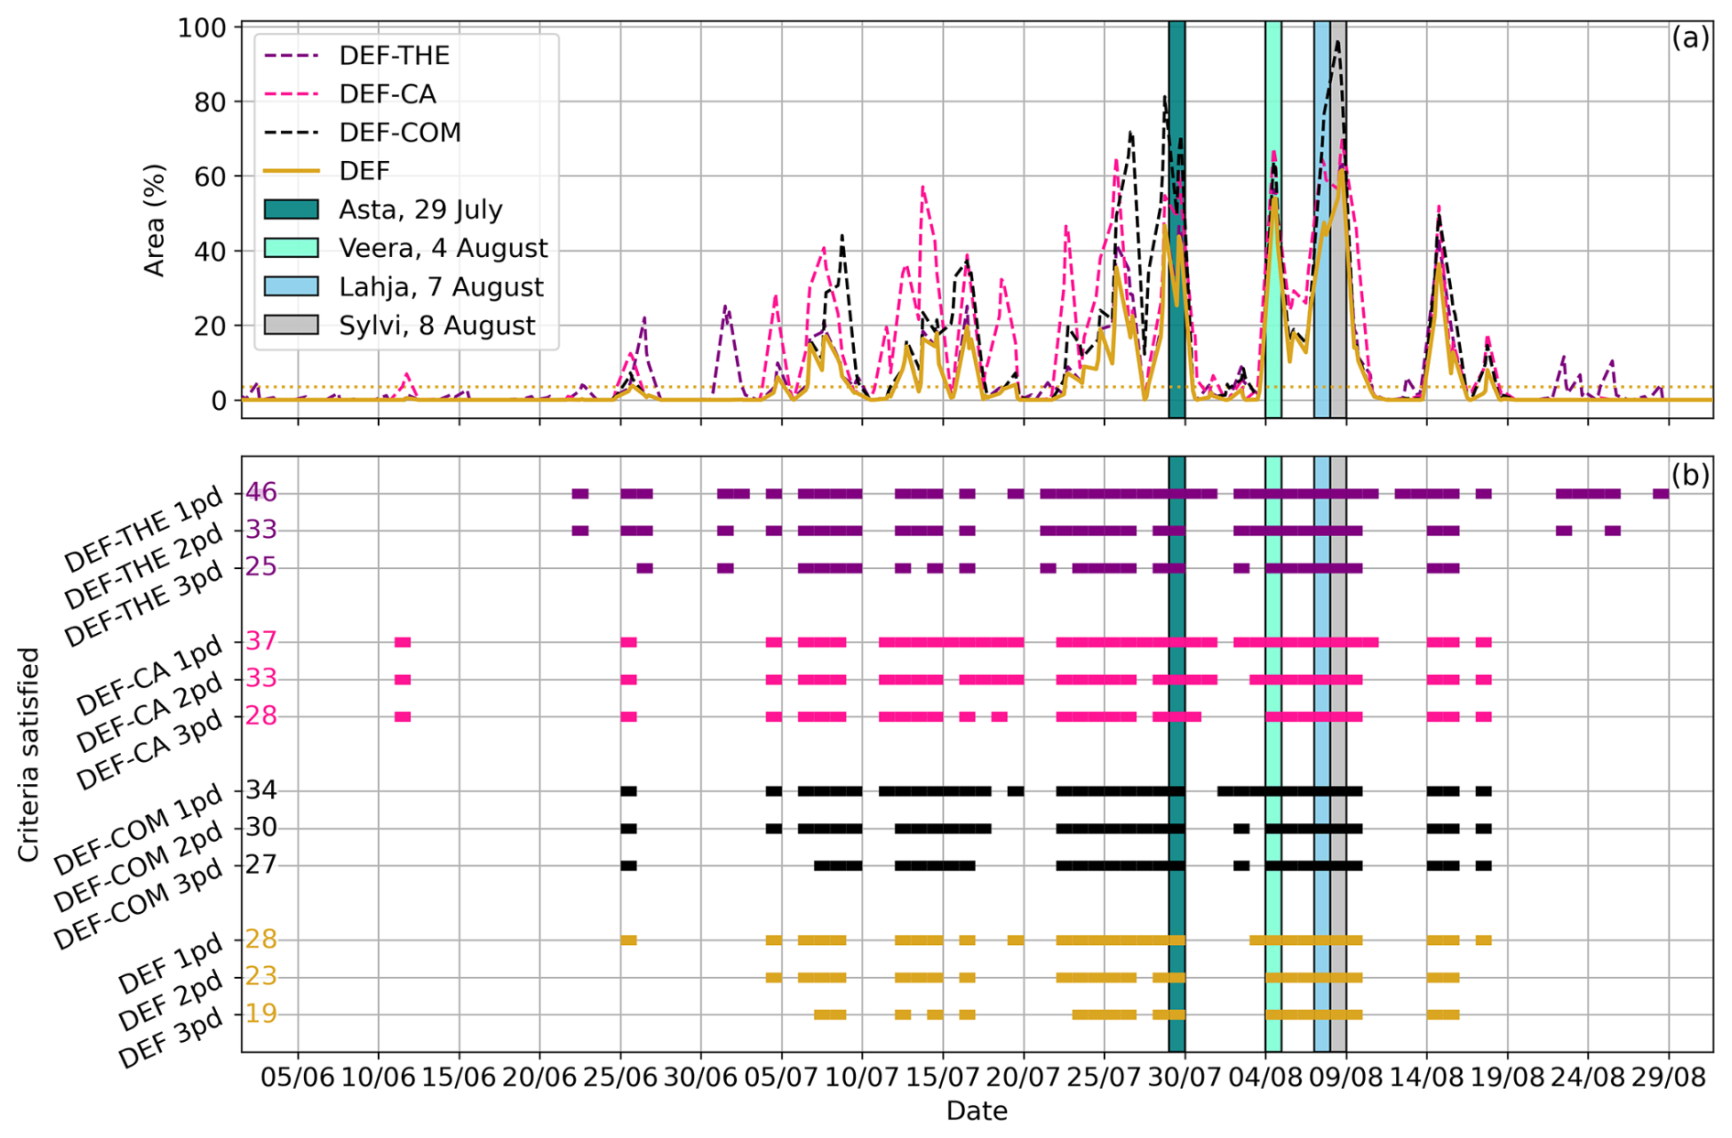Screen dimensions: 1732x1138
Task: Click the teal Asta legend swatch
Action: click(x=291, y=209)
